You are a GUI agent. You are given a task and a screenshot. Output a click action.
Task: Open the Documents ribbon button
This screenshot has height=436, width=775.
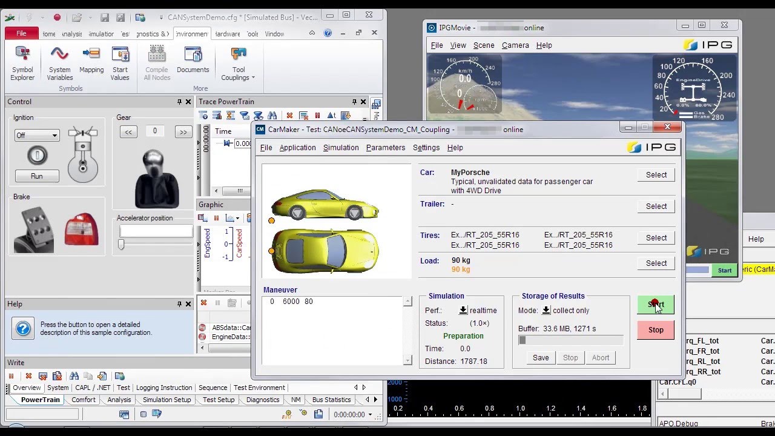pos(193,61)
